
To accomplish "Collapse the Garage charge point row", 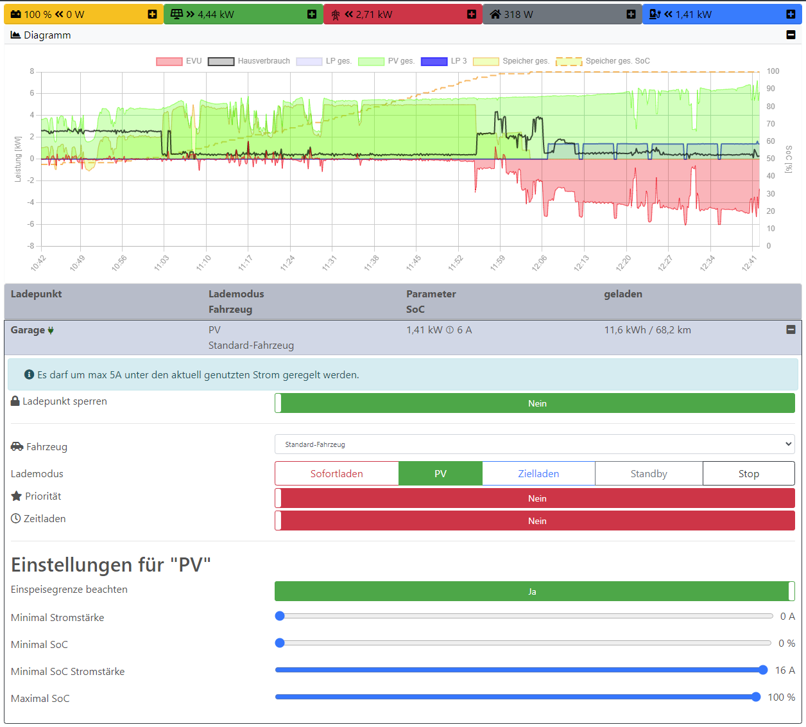I will 791,329.
